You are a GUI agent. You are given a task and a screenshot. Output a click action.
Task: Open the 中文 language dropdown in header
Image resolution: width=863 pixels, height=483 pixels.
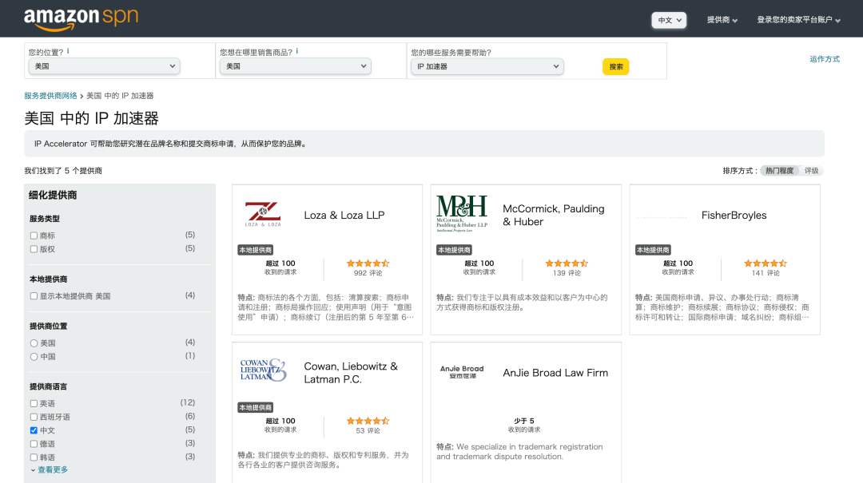click(x=669, y=20)
